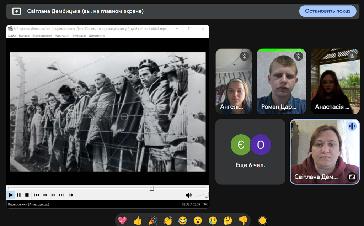This screenshot has width=364, height=226.
Task: Open the Навігація menu
Action: (62, 36)
